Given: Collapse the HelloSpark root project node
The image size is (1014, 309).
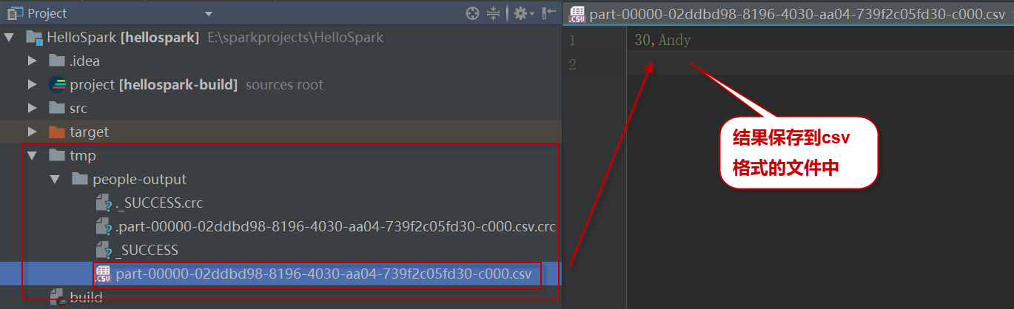Looking at the screenshot, I should 9,38.
